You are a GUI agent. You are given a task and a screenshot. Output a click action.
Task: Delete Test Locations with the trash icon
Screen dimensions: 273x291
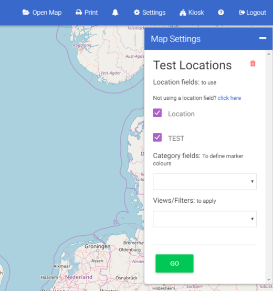[x=253, y=64]
